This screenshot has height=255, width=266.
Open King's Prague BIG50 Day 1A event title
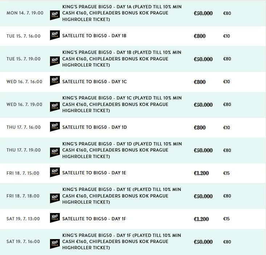pos(122,13)
